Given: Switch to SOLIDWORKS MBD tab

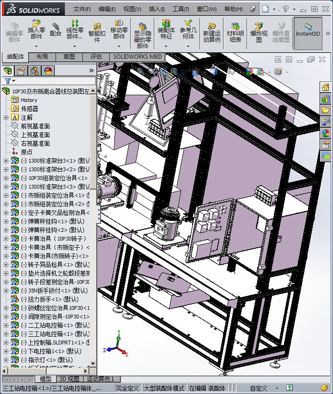Looking at the screenshot, I should [x=137, y=57].
